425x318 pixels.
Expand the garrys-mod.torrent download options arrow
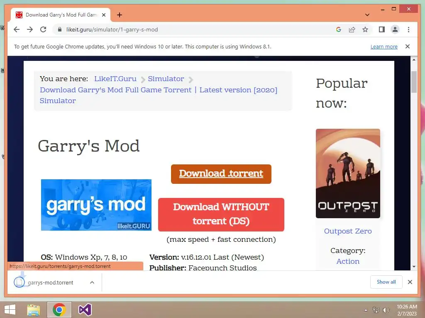(x=92, y=282)
